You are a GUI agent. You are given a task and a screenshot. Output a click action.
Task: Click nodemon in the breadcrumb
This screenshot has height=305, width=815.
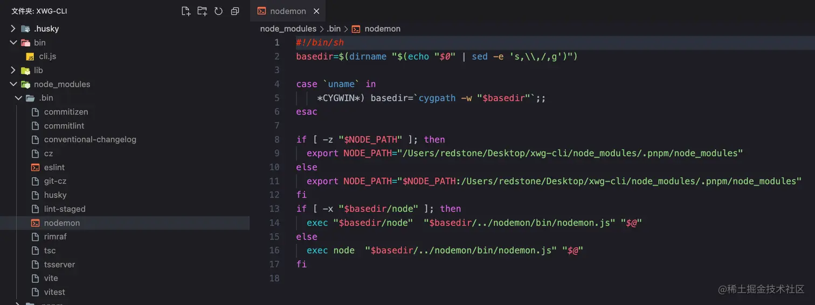coord(383,29)
